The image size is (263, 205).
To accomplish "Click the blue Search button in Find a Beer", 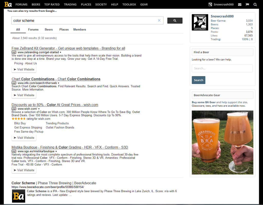I will 198,80.
